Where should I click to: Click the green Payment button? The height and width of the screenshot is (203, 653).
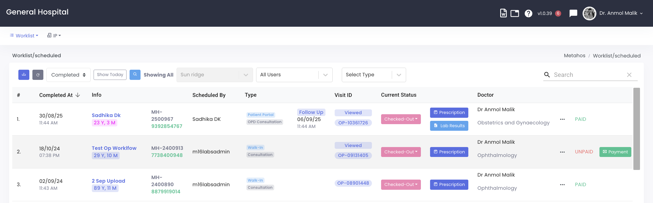click(x=615, y=152)
